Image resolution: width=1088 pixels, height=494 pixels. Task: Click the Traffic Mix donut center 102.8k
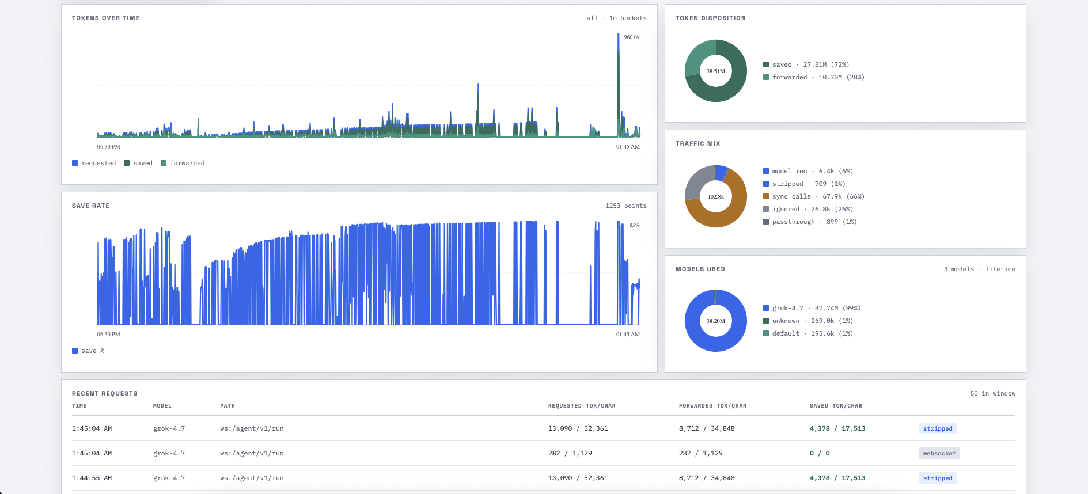[x=716, y=197]
